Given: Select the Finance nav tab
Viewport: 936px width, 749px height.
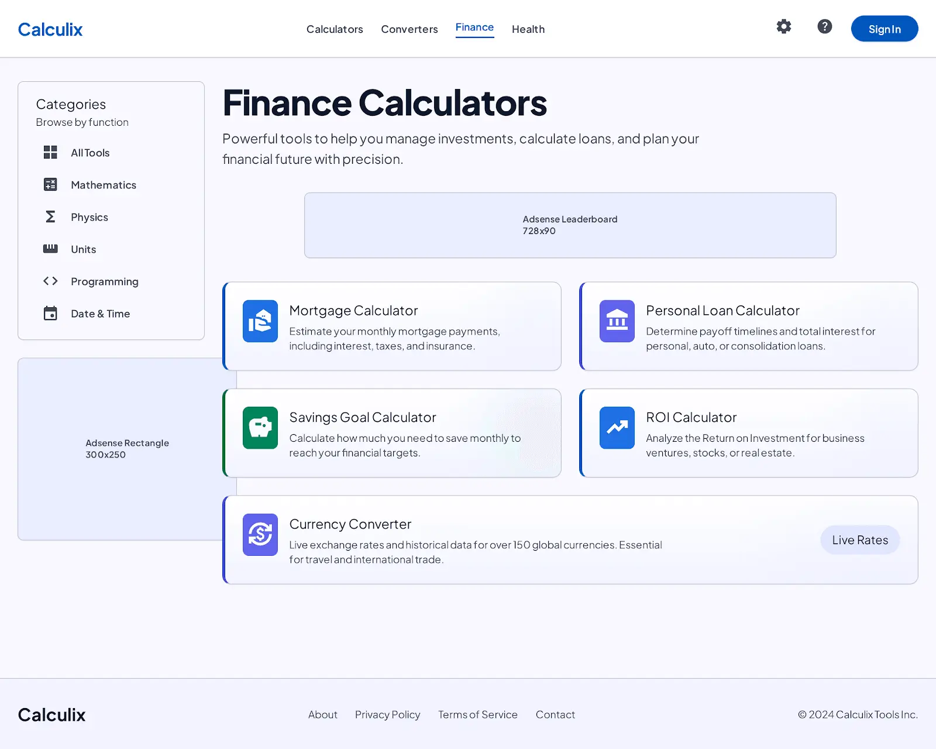Looking at the screenshot, I should (474, 28).
